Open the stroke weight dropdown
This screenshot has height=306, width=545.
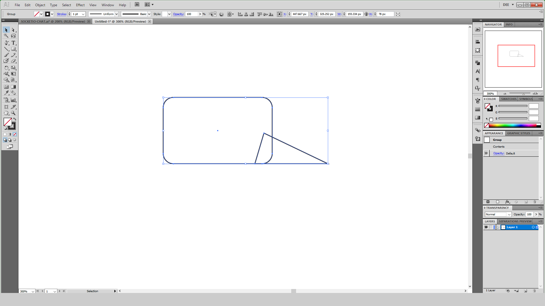(x=83, y=14)
